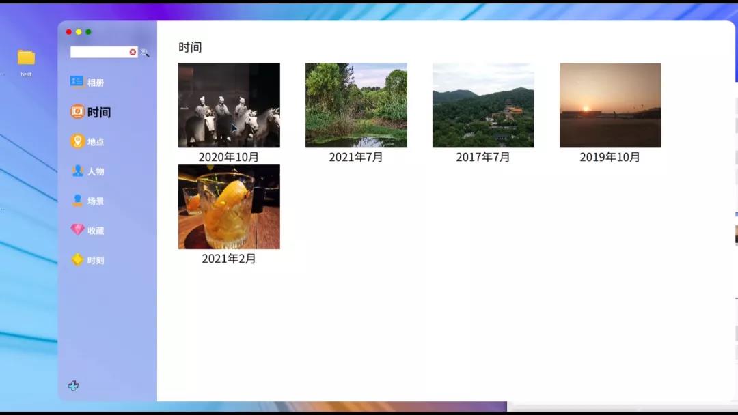Screen dimensions: 738x415
Task: Start a search with the magnifier icon
Action: point(145,52)
